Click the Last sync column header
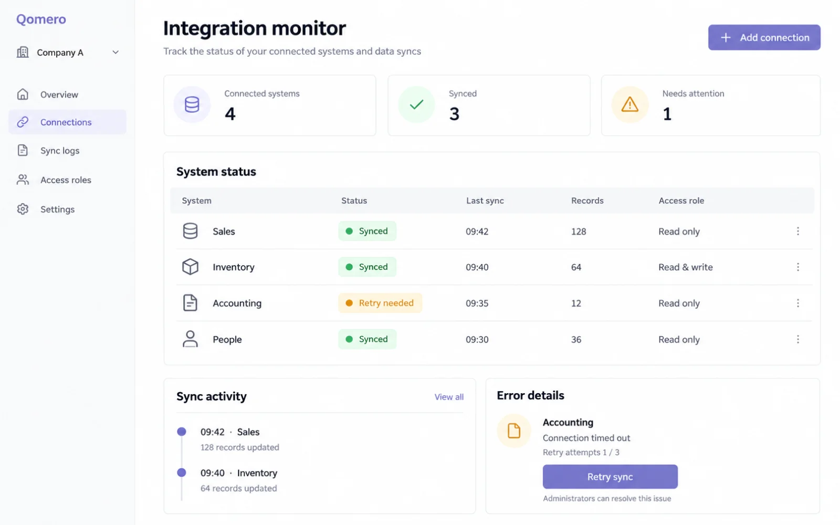The height and width of the screenshot is (525, 840). [485, 201]
